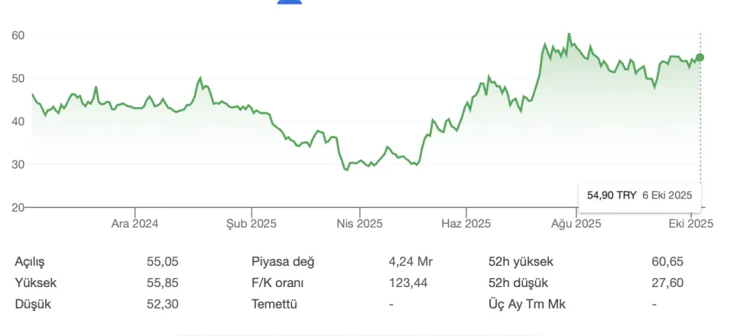Select Nis 2025 on the time axis
This screenshot has height=336, width=734.
tap(359, 224)
